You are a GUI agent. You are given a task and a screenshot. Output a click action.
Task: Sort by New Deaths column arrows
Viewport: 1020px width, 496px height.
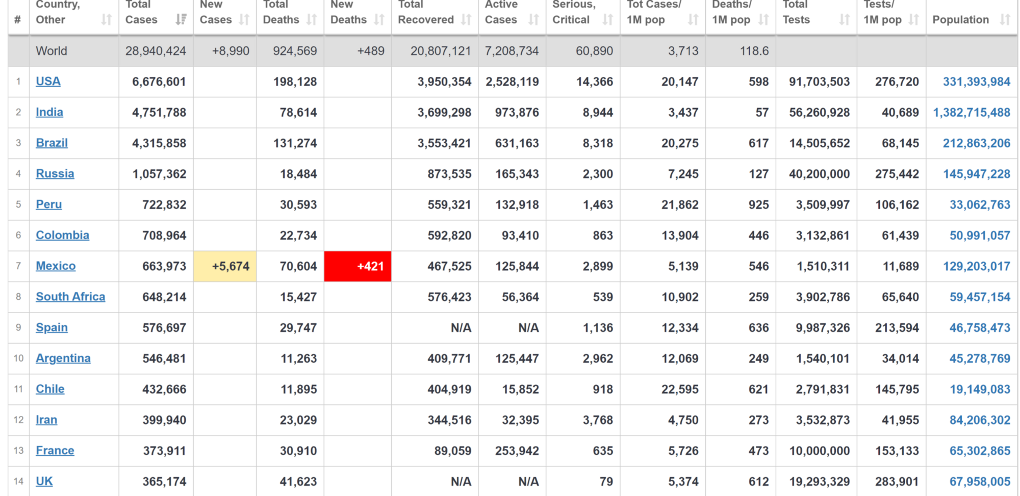(379, 20)
